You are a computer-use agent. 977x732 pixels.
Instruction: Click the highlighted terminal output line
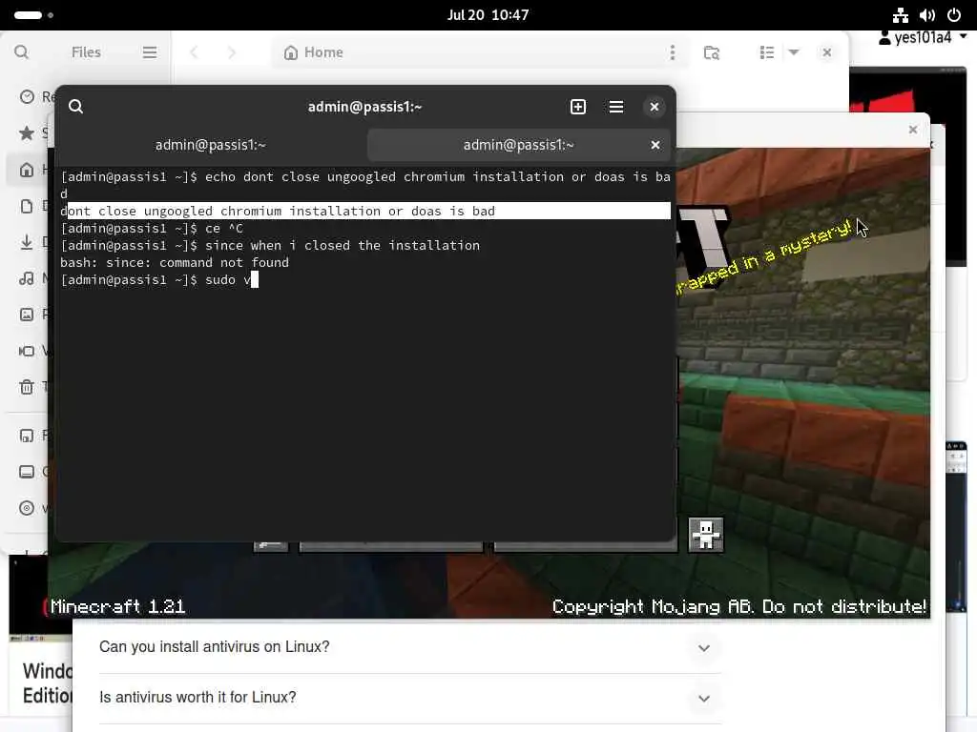365,211
